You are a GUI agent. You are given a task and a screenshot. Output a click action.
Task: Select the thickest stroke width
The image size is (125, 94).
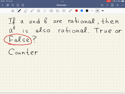click(x=103, y=11)
